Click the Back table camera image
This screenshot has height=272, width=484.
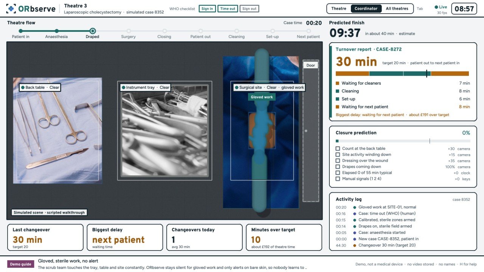coord(57,131)
